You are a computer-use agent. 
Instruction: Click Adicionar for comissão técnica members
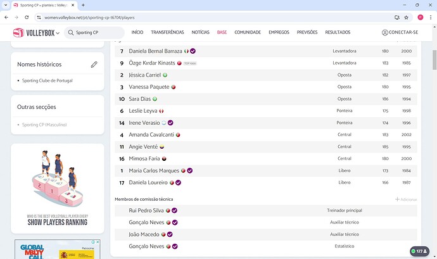click(406, 199)
